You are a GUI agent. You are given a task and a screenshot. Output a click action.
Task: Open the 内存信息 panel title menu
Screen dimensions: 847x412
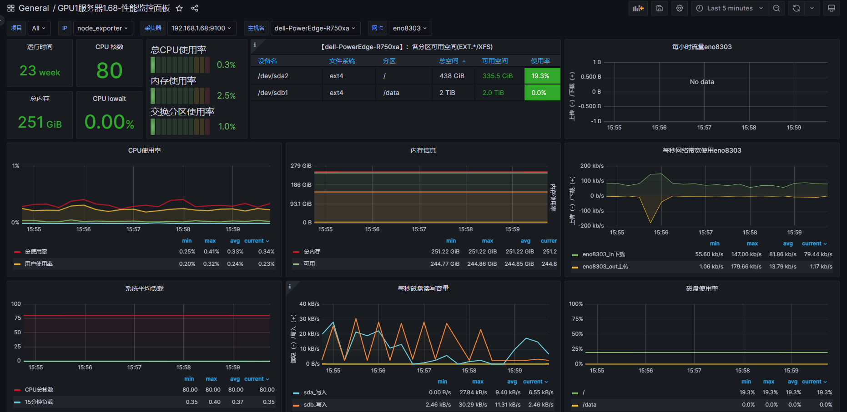(423, 150)
